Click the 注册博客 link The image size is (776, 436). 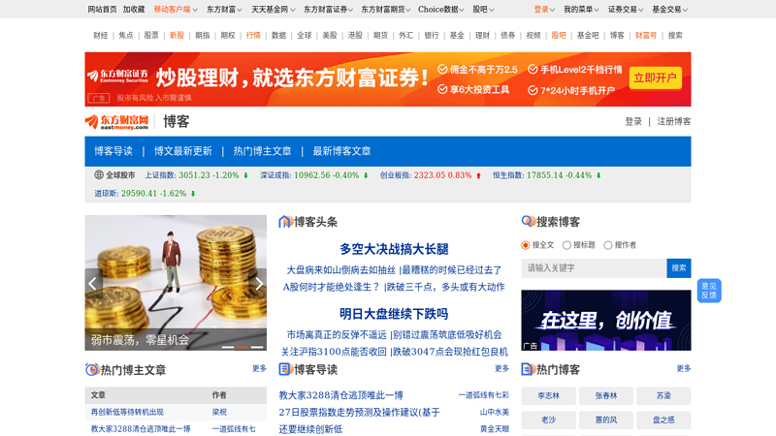pos(673,122)
